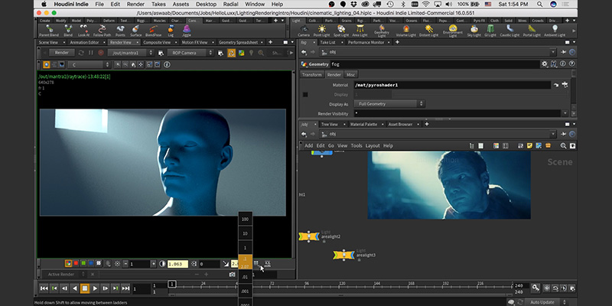Image resolution: width=612 pixels, height=306 pixels.
Task: Create a Volume Light
Action: click(x=406, y=31)
